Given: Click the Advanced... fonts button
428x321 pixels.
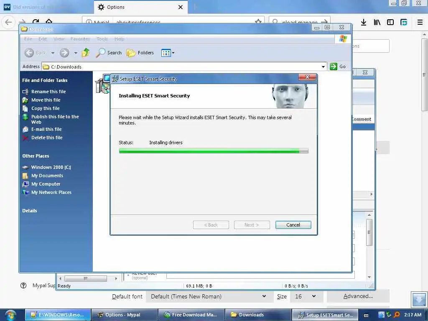Looking at the screenshot, I should (358, 296).
